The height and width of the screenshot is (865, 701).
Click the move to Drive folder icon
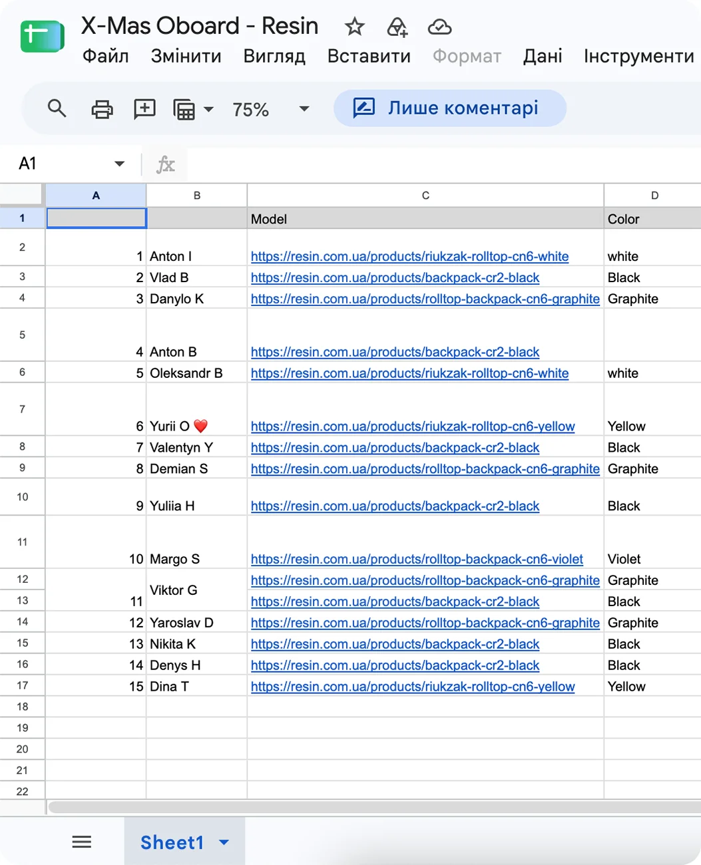click(397, 27)
